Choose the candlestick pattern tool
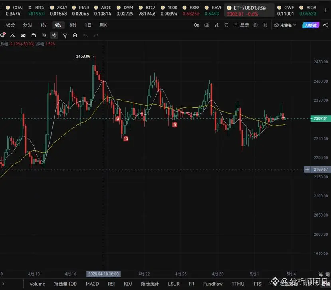331x290 pixels. click(23, 36)
